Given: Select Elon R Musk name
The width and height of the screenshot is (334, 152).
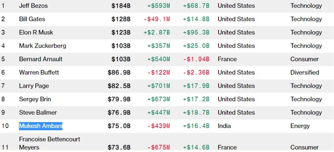Looking at the screenshot, I should tap(36, 32).
